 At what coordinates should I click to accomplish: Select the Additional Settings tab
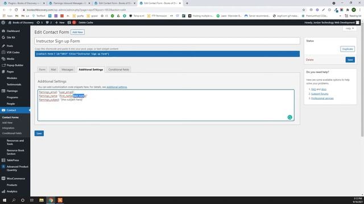pos(91,70)
